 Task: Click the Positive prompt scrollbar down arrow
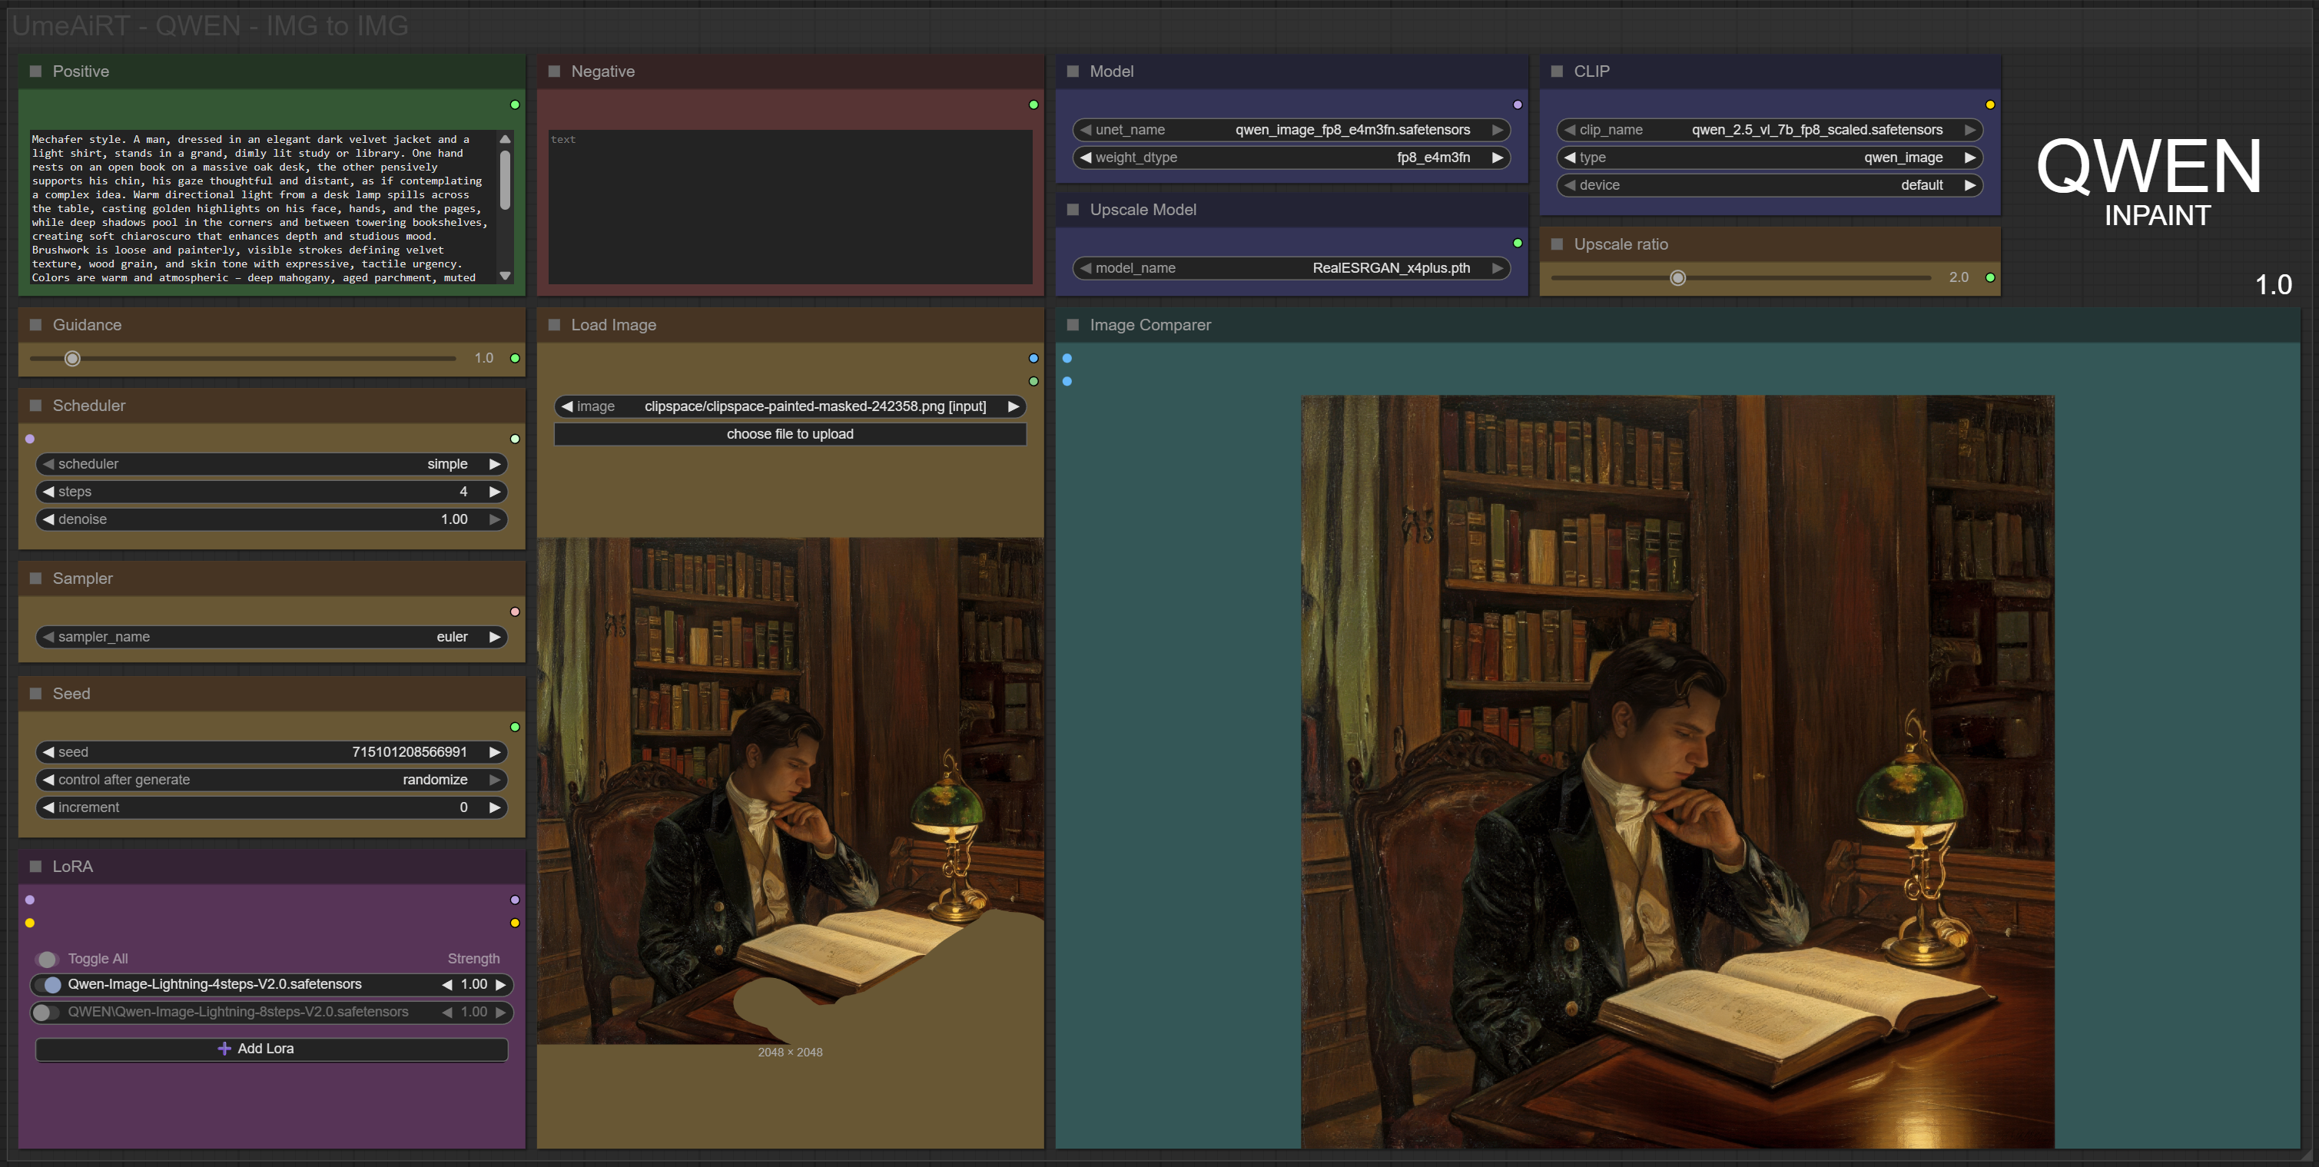(x=505, y=277)
